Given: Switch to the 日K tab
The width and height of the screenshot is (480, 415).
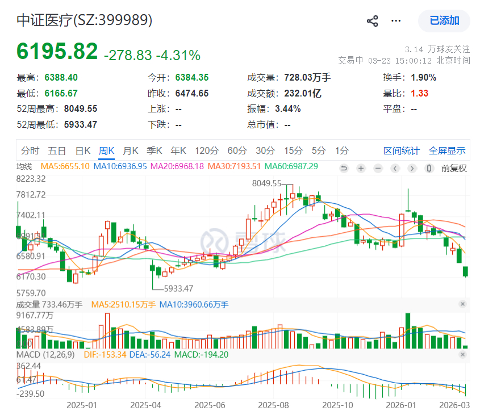Looking at the screenshot, I should [x=83, y=150].
